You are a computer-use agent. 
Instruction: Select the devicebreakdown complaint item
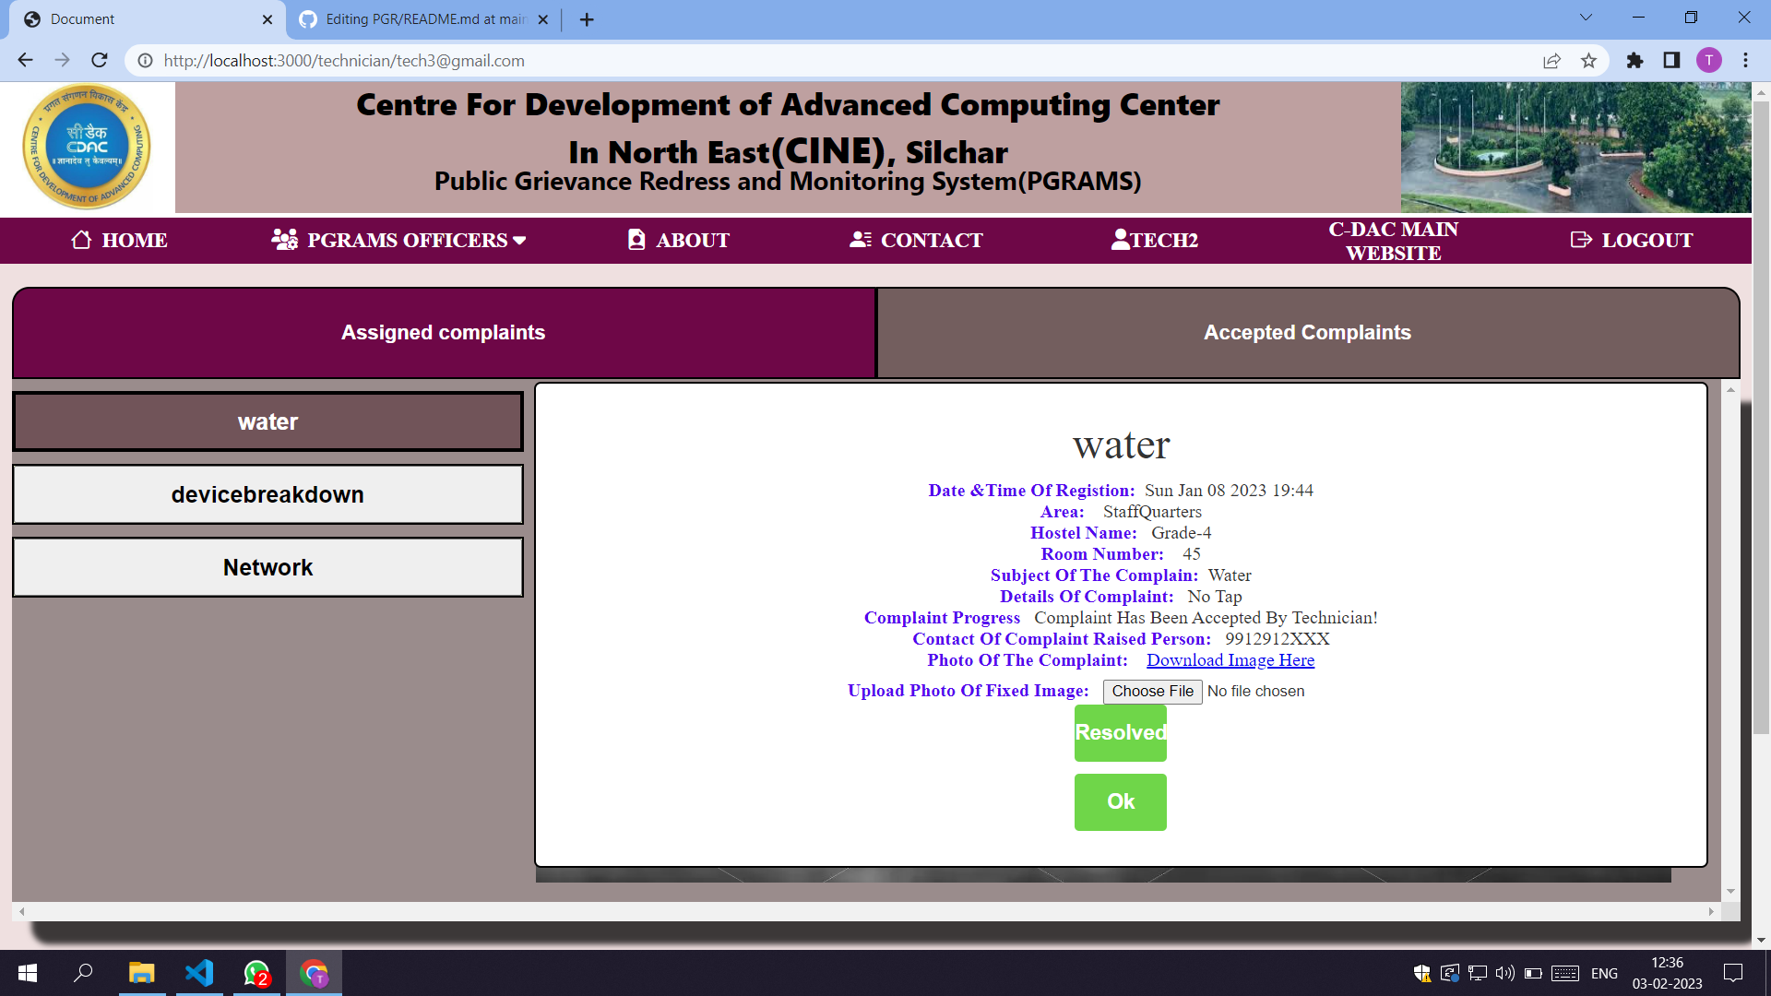[267, 495]
